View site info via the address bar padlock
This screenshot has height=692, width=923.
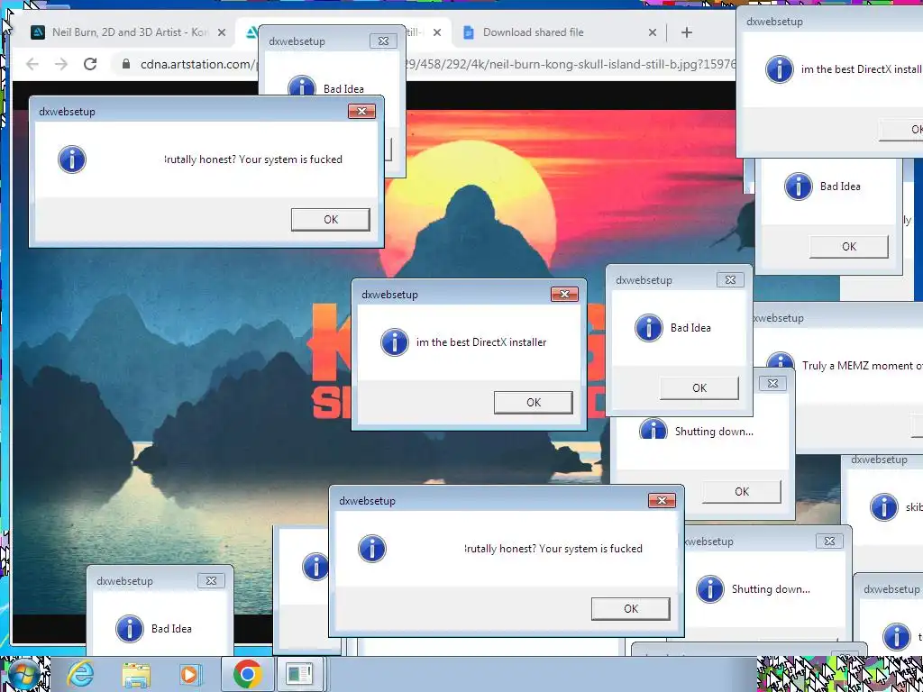(x=126, y=64)
